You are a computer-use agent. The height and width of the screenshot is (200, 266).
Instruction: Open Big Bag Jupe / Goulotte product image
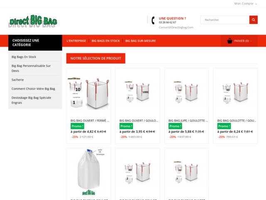pyautogui.click(x=186, y=92)
